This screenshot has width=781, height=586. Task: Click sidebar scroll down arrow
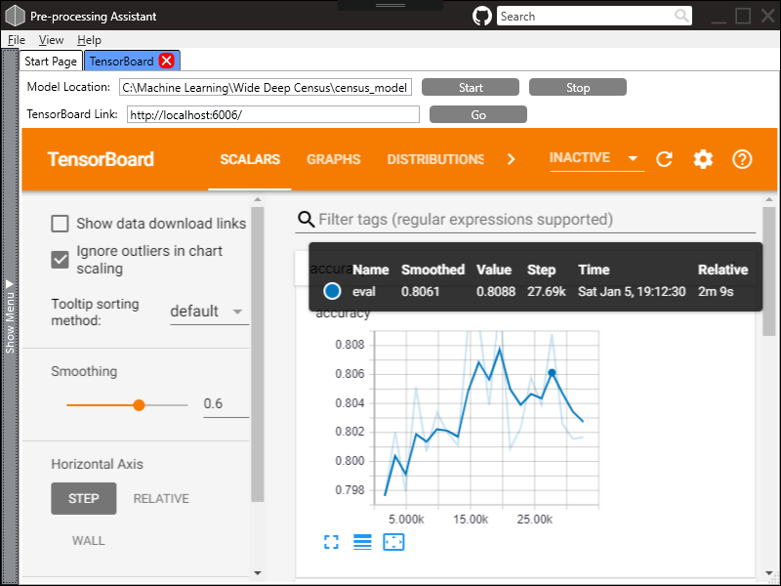click(258, 573)
